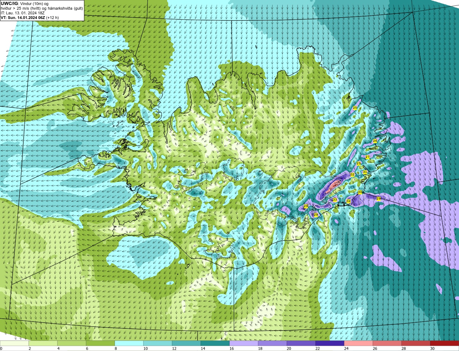Click the color scale tick label 16
The image size is (459, 351).
point(232,348)
